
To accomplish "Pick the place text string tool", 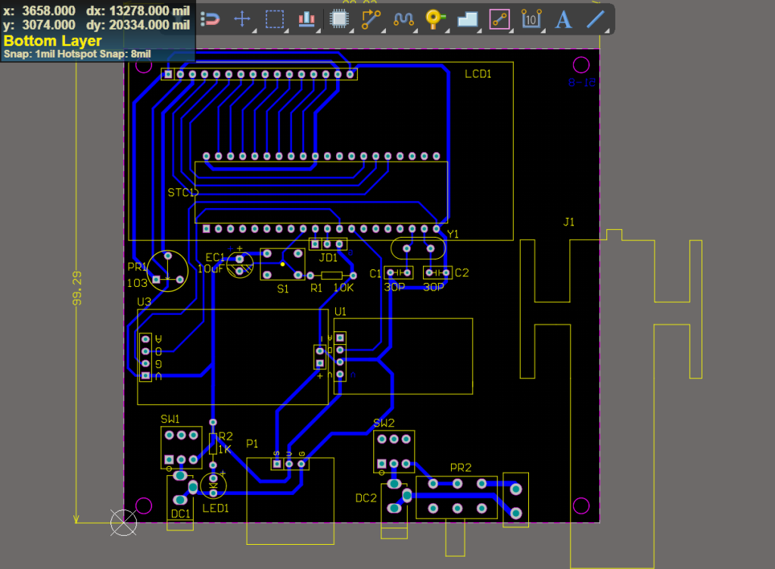I will [x=563, y=19].
